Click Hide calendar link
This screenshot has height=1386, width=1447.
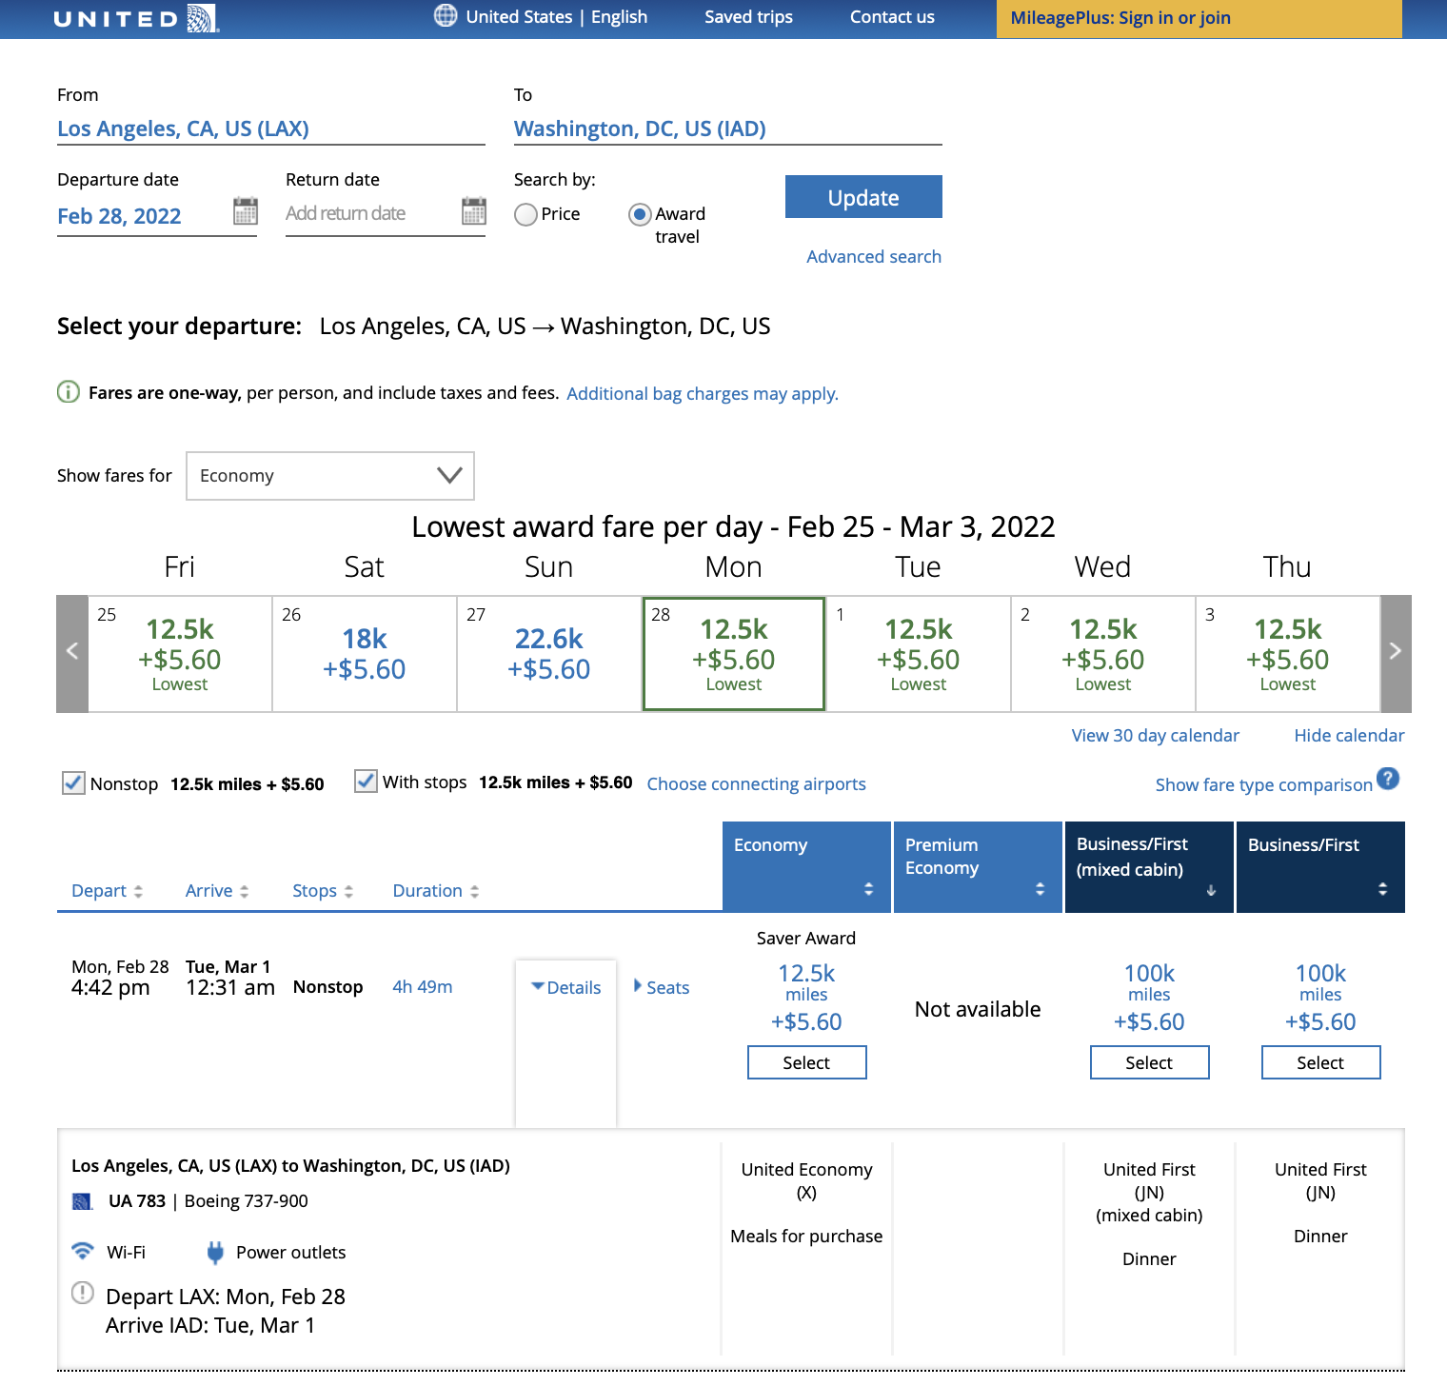coord(1349,735)
